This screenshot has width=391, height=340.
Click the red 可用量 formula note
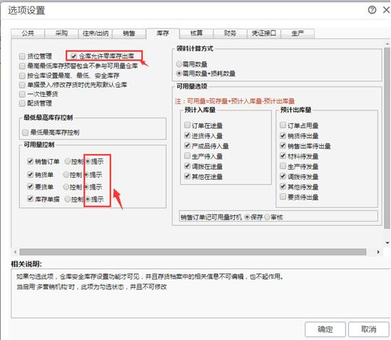coord(234,101)
